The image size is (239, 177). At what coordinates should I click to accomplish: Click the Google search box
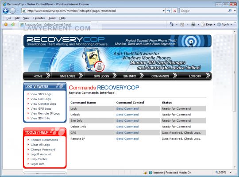(x=204, y=11)
